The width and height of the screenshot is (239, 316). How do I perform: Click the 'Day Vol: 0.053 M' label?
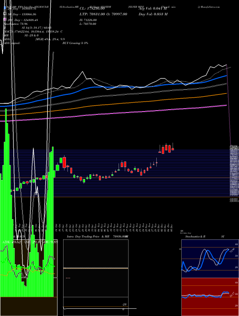pyautogui.click(x=153, y=14)
